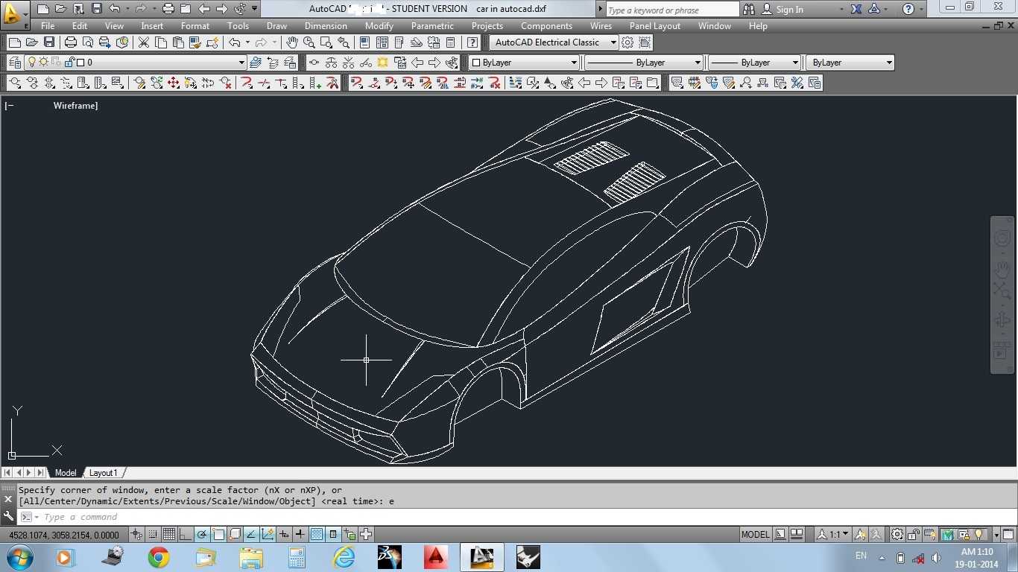Click the Make Object's Layer Current icon

pos(256,63)
